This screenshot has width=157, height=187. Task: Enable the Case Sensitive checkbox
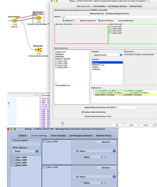(x=99, y=21)
